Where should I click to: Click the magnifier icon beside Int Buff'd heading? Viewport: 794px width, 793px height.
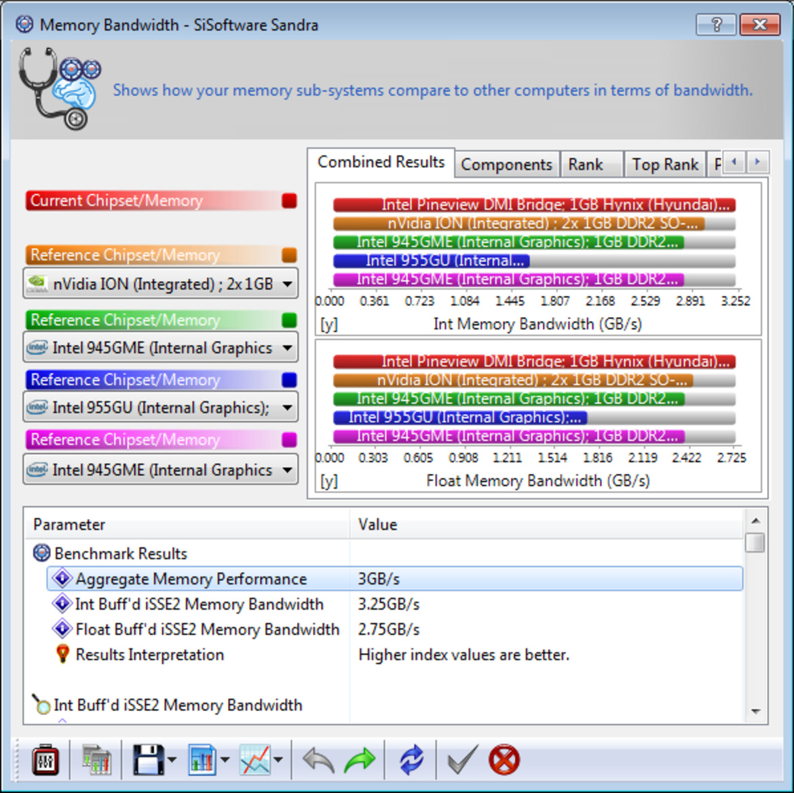(41, 704)
